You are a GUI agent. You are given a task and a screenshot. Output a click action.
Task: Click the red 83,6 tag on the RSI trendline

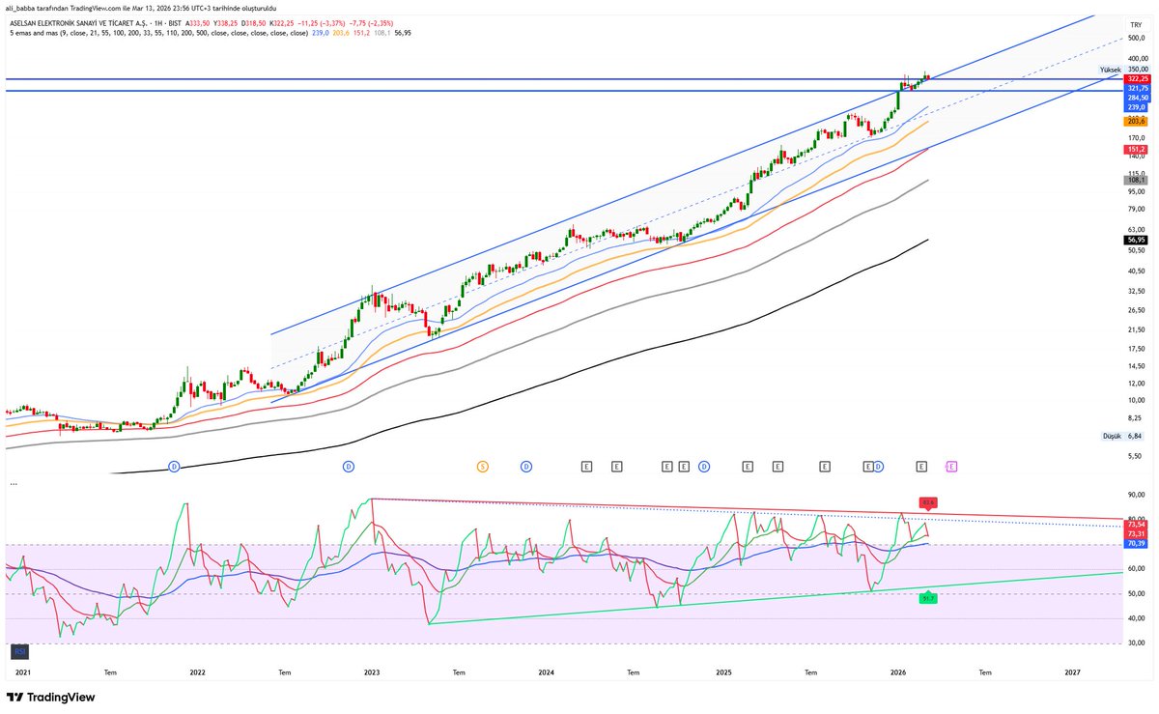pos(929,501)
